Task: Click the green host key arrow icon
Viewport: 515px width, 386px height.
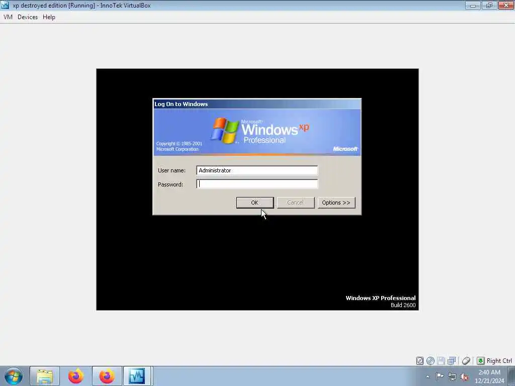Action: pyautogui.click(x=480, y=361)
